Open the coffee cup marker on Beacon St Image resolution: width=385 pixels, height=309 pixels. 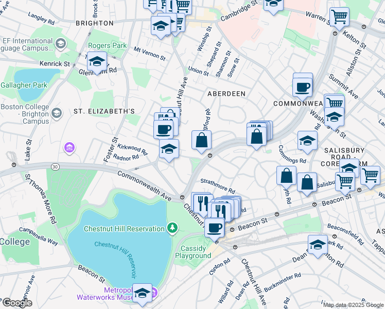pyautogui.click(x=214, y=227)
